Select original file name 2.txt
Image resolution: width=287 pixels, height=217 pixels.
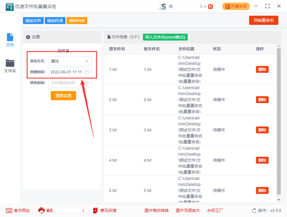pos(113,100)
